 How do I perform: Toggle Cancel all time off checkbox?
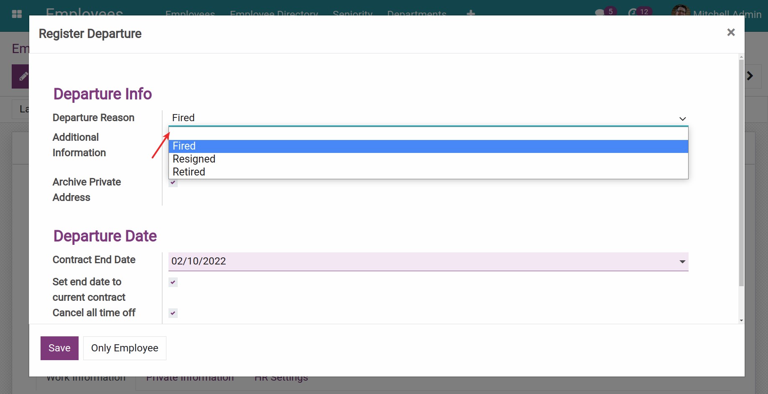point(173,313)
